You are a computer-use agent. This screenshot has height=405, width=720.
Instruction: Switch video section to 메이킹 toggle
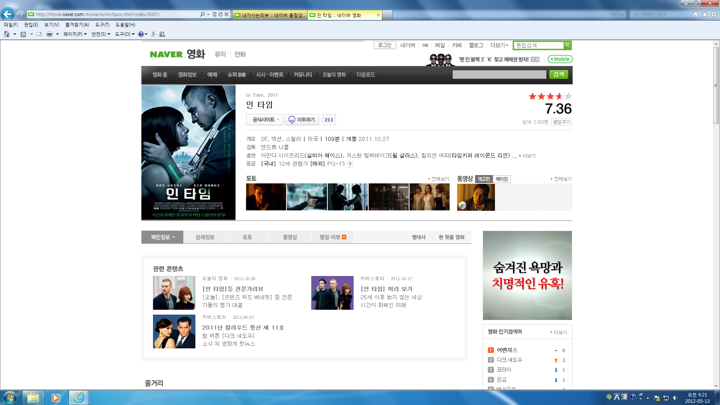coord(501,179)
